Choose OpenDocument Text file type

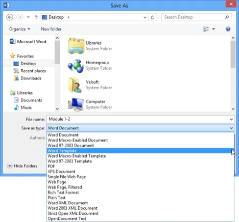[140, 218]
